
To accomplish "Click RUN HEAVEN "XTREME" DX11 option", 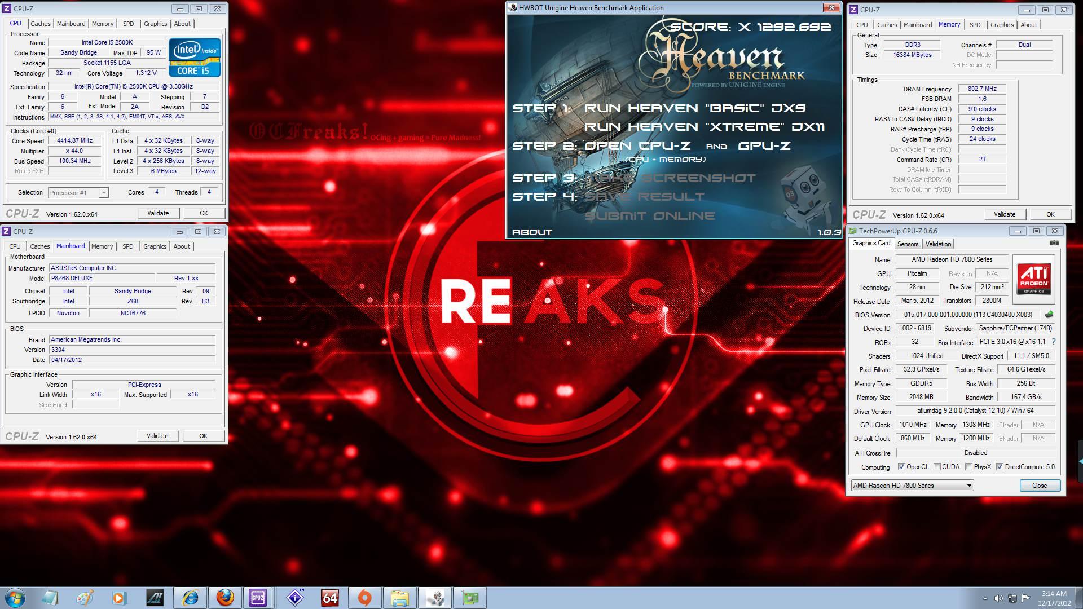I will click(705, 127).
